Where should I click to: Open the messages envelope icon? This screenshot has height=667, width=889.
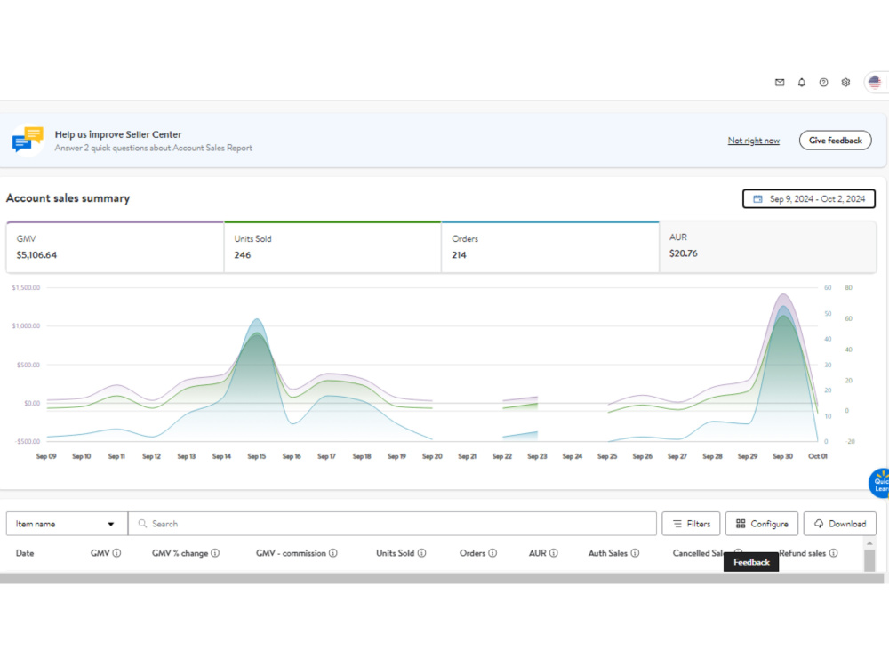click(x=780, y=82)
